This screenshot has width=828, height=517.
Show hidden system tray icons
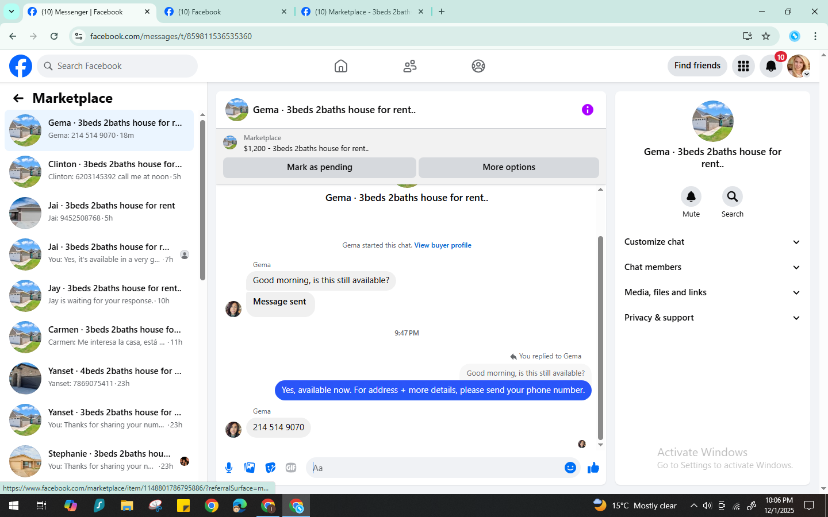click(x=693, y=506)
